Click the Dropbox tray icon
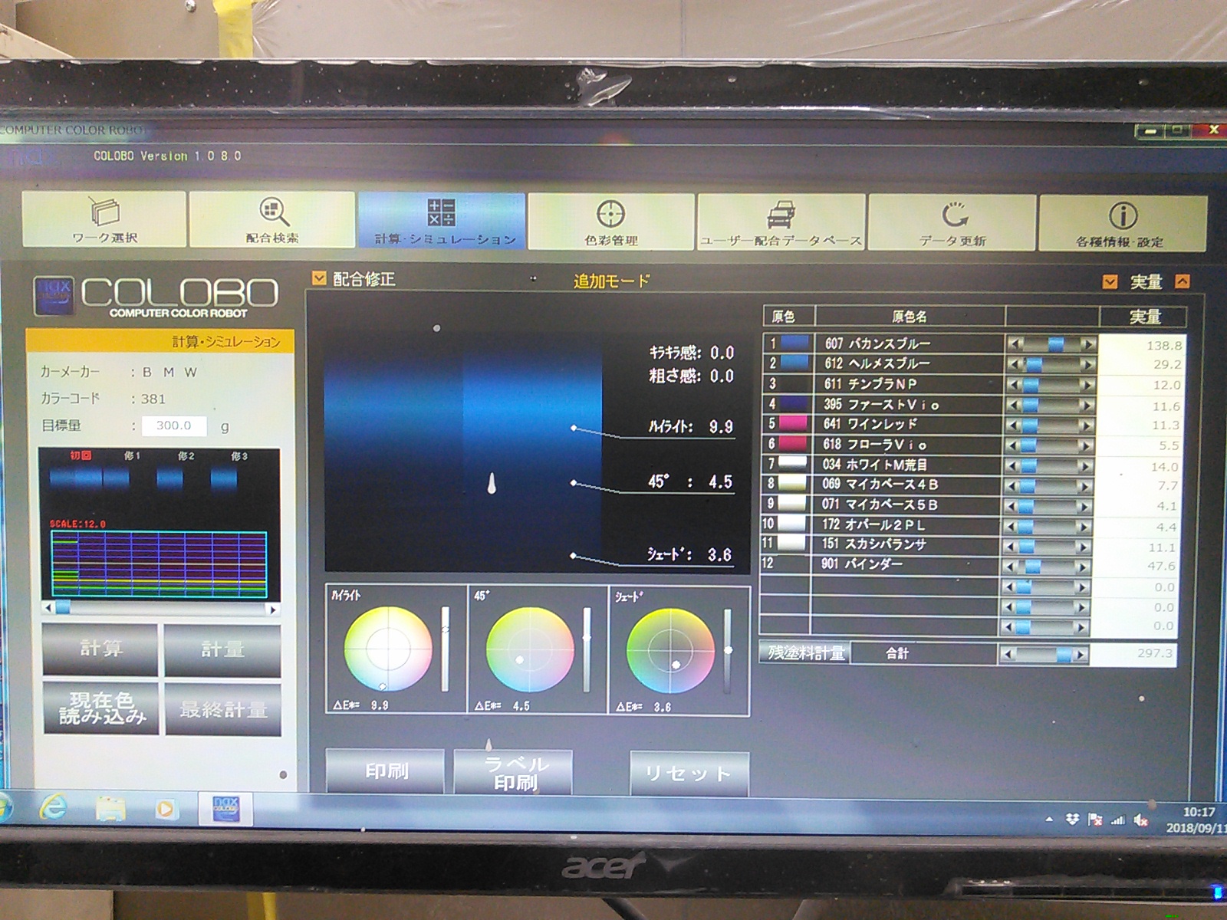This screenshot has height=920, width=1227. click(x=1072, y=820)
